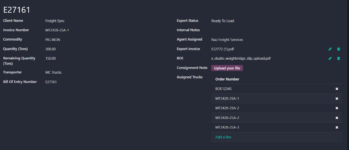Open the E22772 (1).pdf export invoice

click(225, 49)
